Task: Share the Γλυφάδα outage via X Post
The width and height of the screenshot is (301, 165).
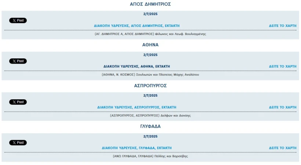Action: 18,143
